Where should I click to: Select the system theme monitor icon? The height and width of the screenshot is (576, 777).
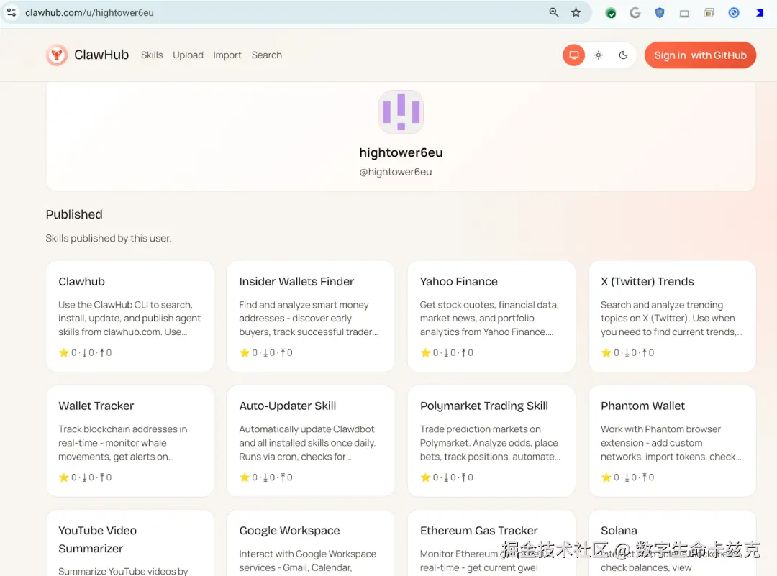click(574, 55)
